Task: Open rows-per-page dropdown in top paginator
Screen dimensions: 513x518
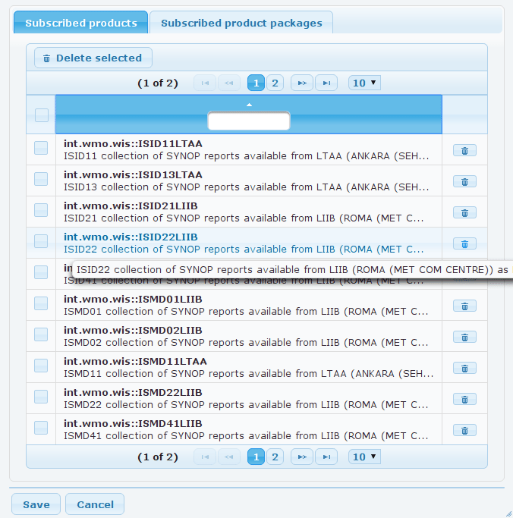Action: coord(364,83)
